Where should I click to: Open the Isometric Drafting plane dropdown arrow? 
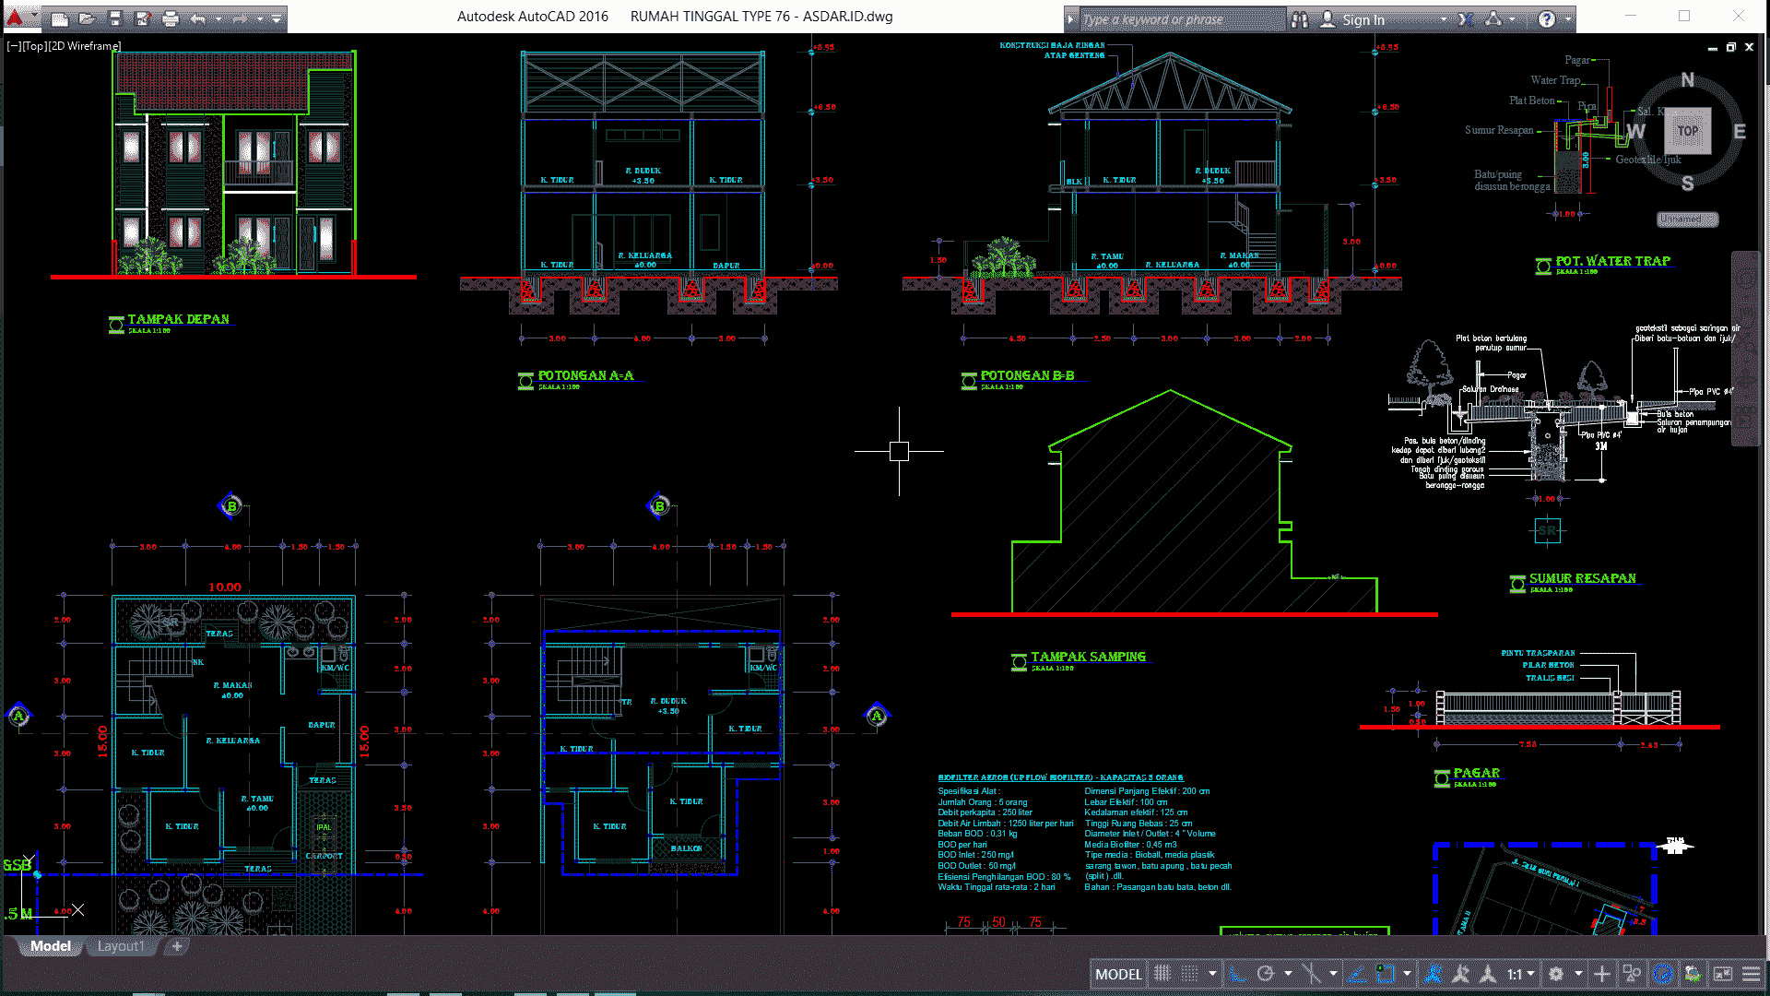(1333, 974)
